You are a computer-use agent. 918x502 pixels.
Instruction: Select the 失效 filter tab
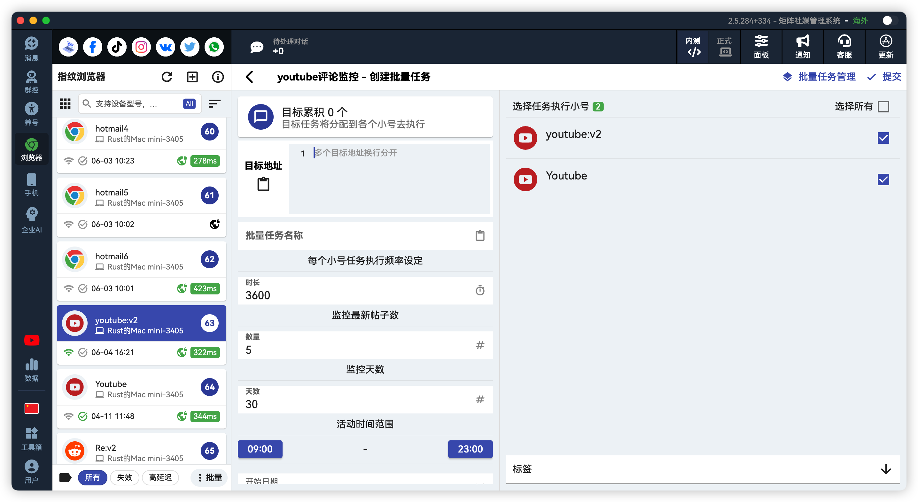pos(124,477)
